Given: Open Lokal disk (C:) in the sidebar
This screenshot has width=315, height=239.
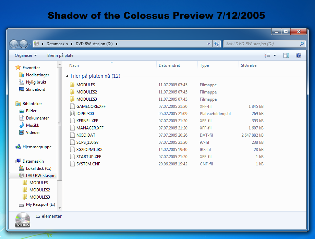Looking at the screenshot, I should coord(39,168).
